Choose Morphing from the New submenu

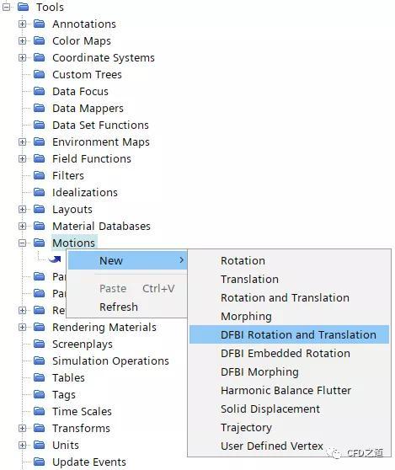tap(246, 316)
